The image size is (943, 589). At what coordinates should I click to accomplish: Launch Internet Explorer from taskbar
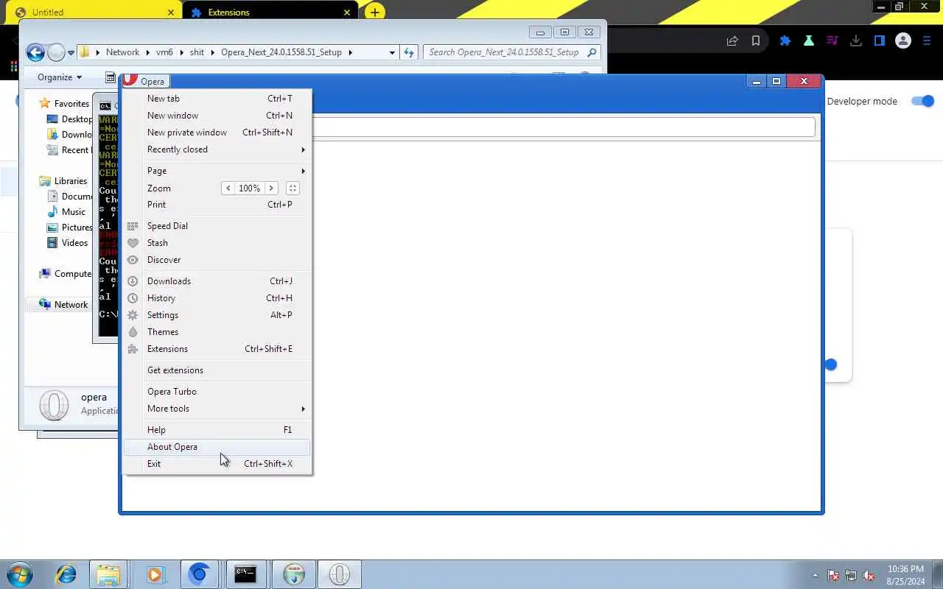66,574
